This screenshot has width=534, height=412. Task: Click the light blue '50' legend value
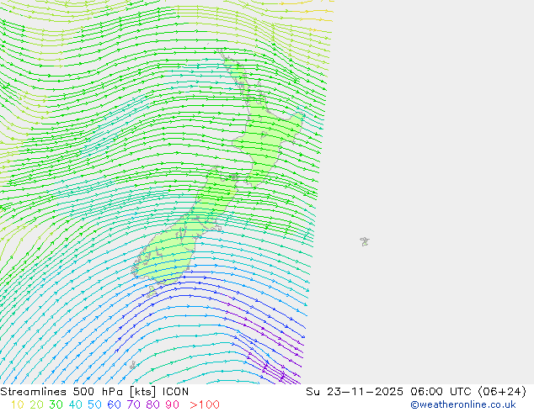tap(94, 404)
